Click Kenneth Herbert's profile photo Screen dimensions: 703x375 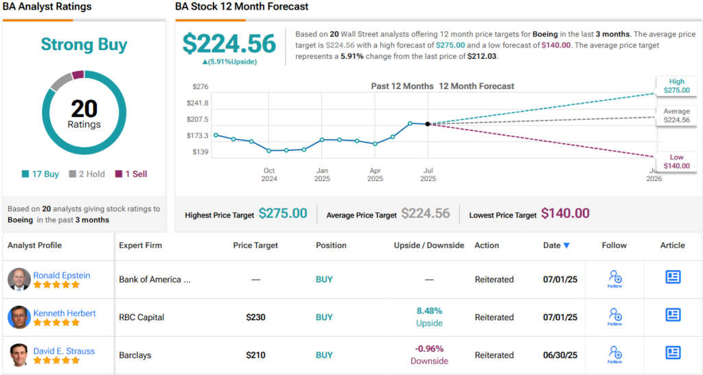tap(19, 317)
